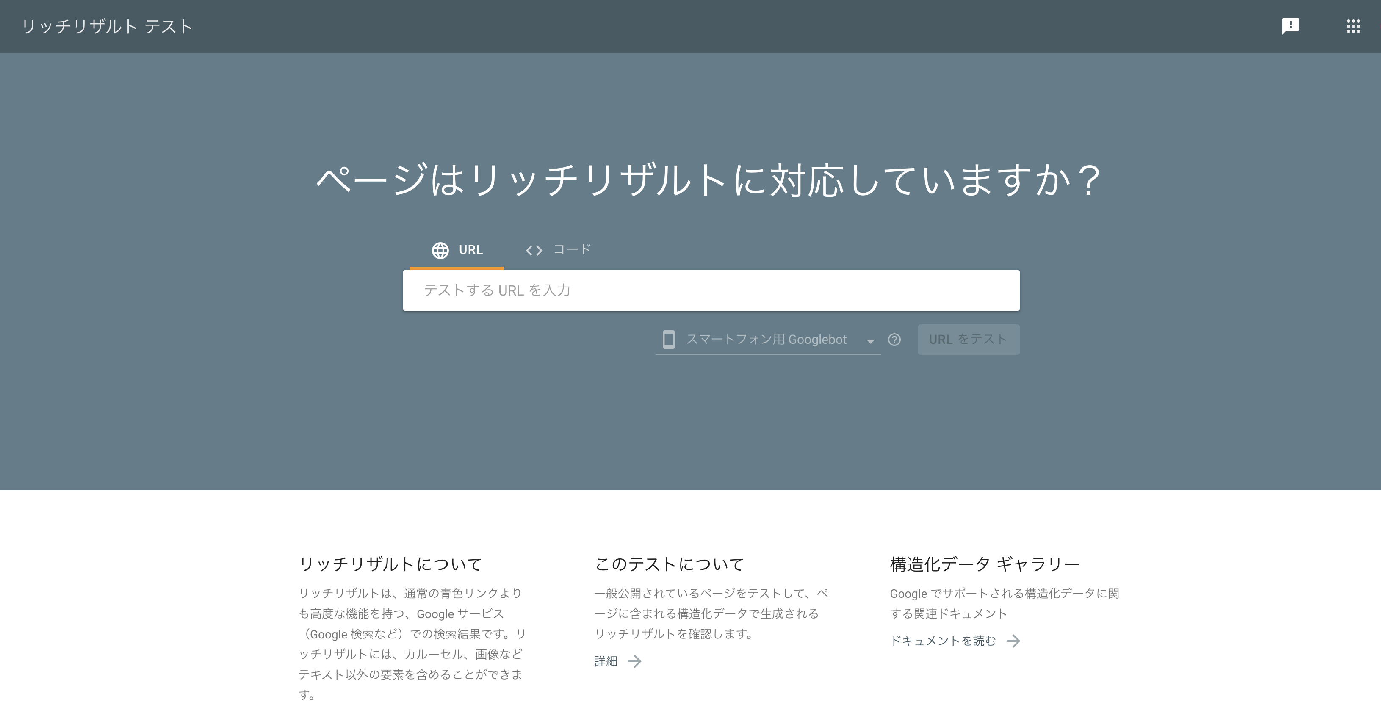Click the arrow icon after ドキュメントを読む
1381x724 pixels.
pos(1015,641)
